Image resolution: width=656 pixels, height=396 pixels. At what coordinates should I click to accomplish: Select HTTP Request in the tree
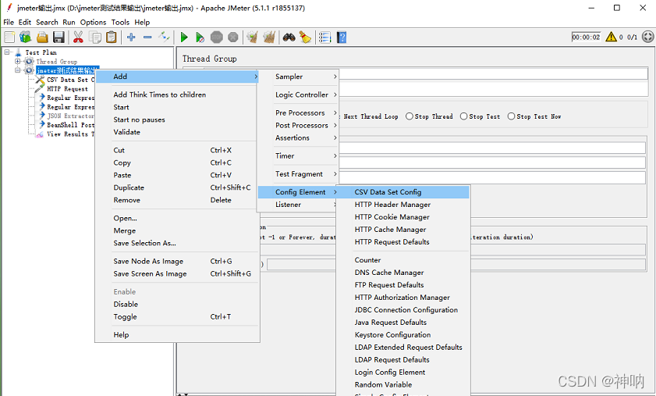pyautogui.click(x=67, y=89)
